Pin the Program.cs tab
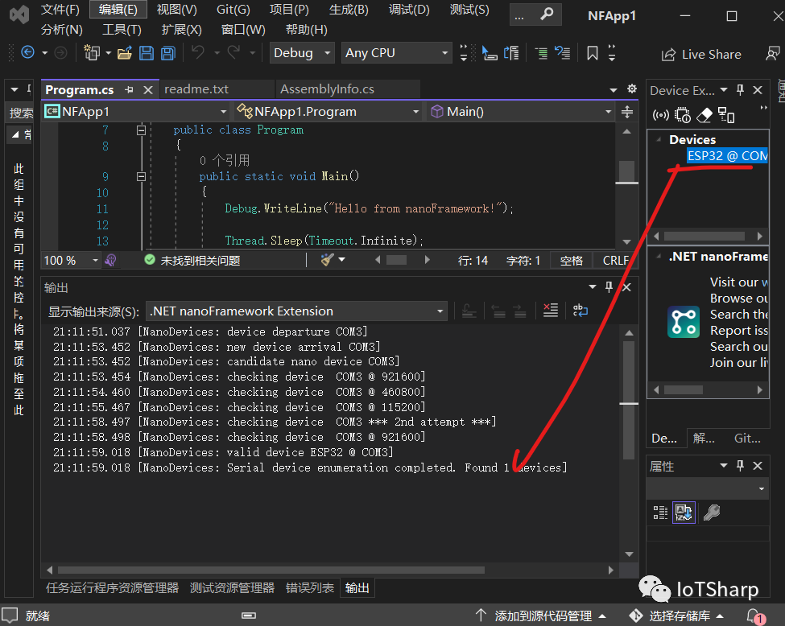Viewport: 785px width, 626px height. [x=129, y=89]
